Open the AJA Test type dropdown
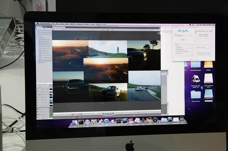Screen dimensions: 228x151 tap(183, 35)
